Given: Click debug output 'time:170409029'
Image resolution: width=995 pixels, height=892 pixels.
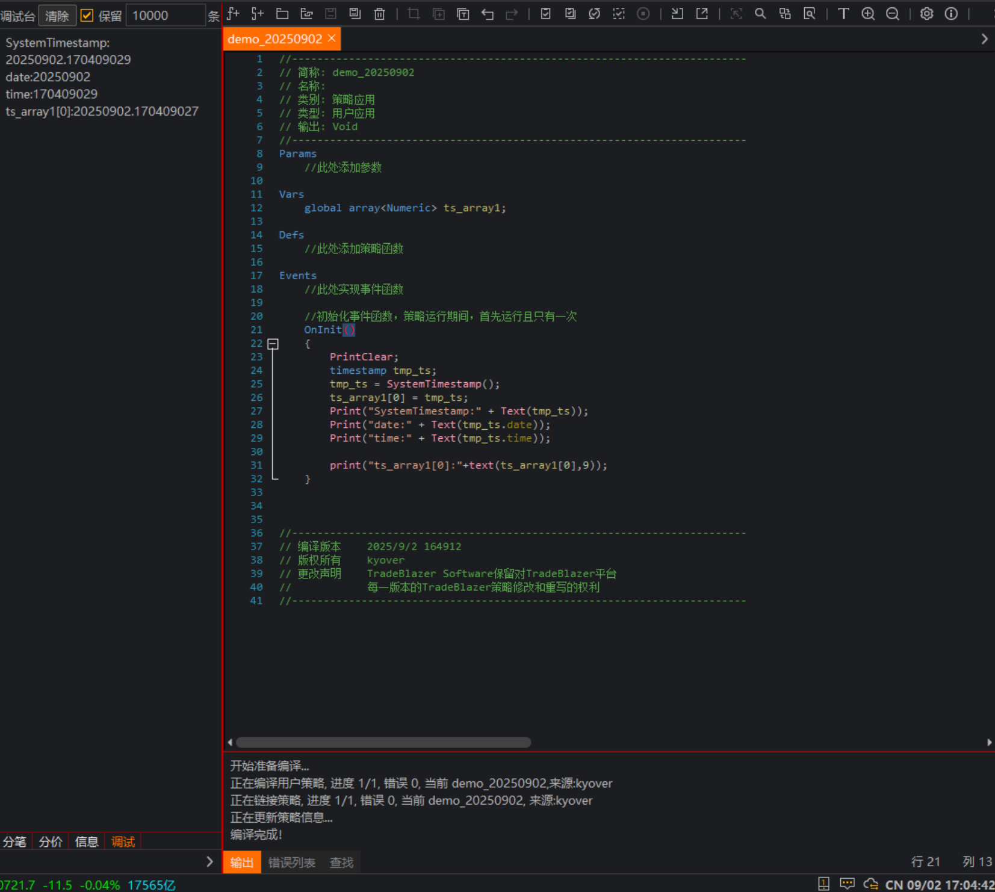Looking at the screenshot, I should pos(52,94).
